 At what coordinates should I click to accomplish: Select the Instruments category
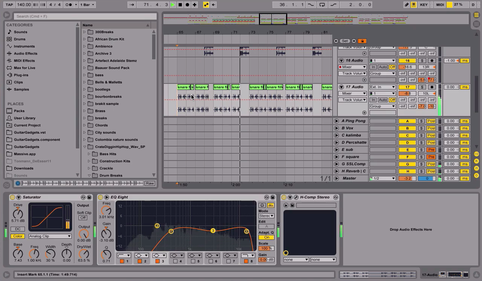pos(24,46)
